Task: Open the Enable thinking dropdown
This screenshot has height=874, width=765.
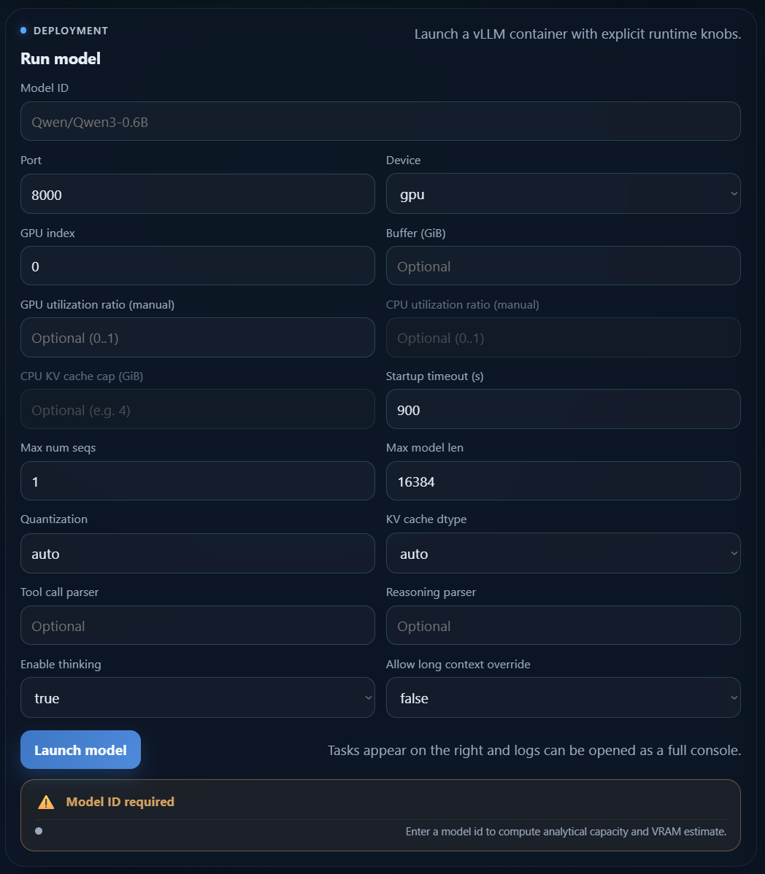Action: point(197,698)
